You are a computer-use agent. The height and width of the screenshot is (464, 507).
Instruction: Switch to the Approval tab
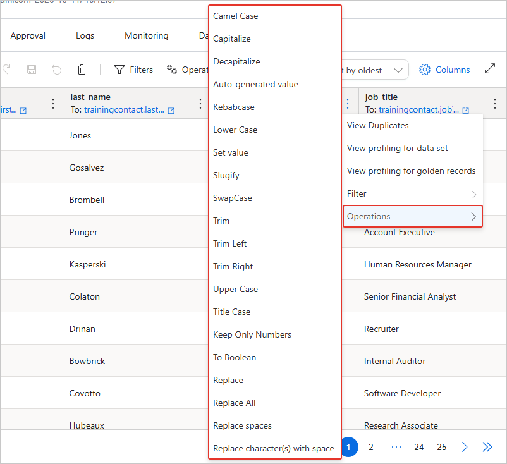click(28, 35)
